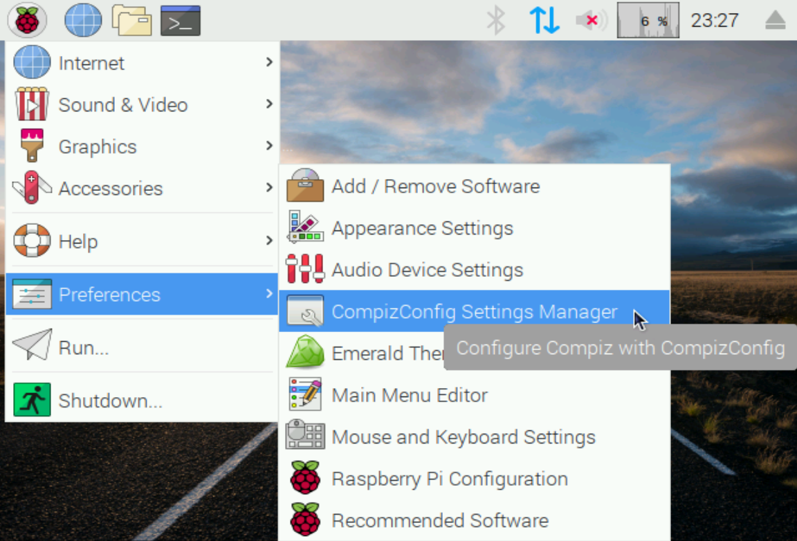The image size is (797, 541).
Task: Click the Run paper plane icon
Action: [32, 345]
